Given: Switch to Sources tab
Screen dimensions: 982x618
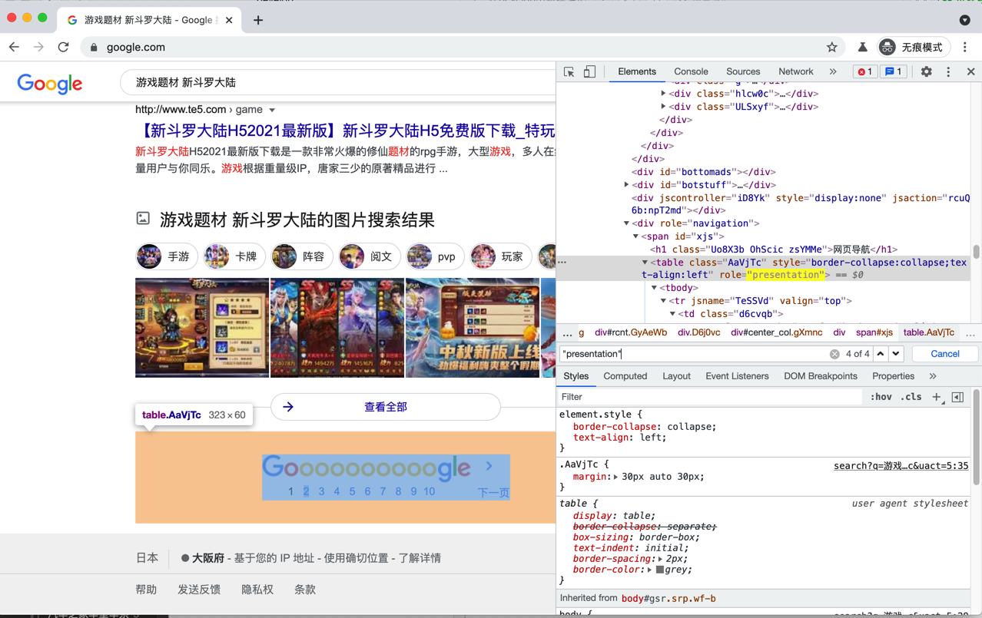Looking at the screenshot, I should (x=743, y=71).
